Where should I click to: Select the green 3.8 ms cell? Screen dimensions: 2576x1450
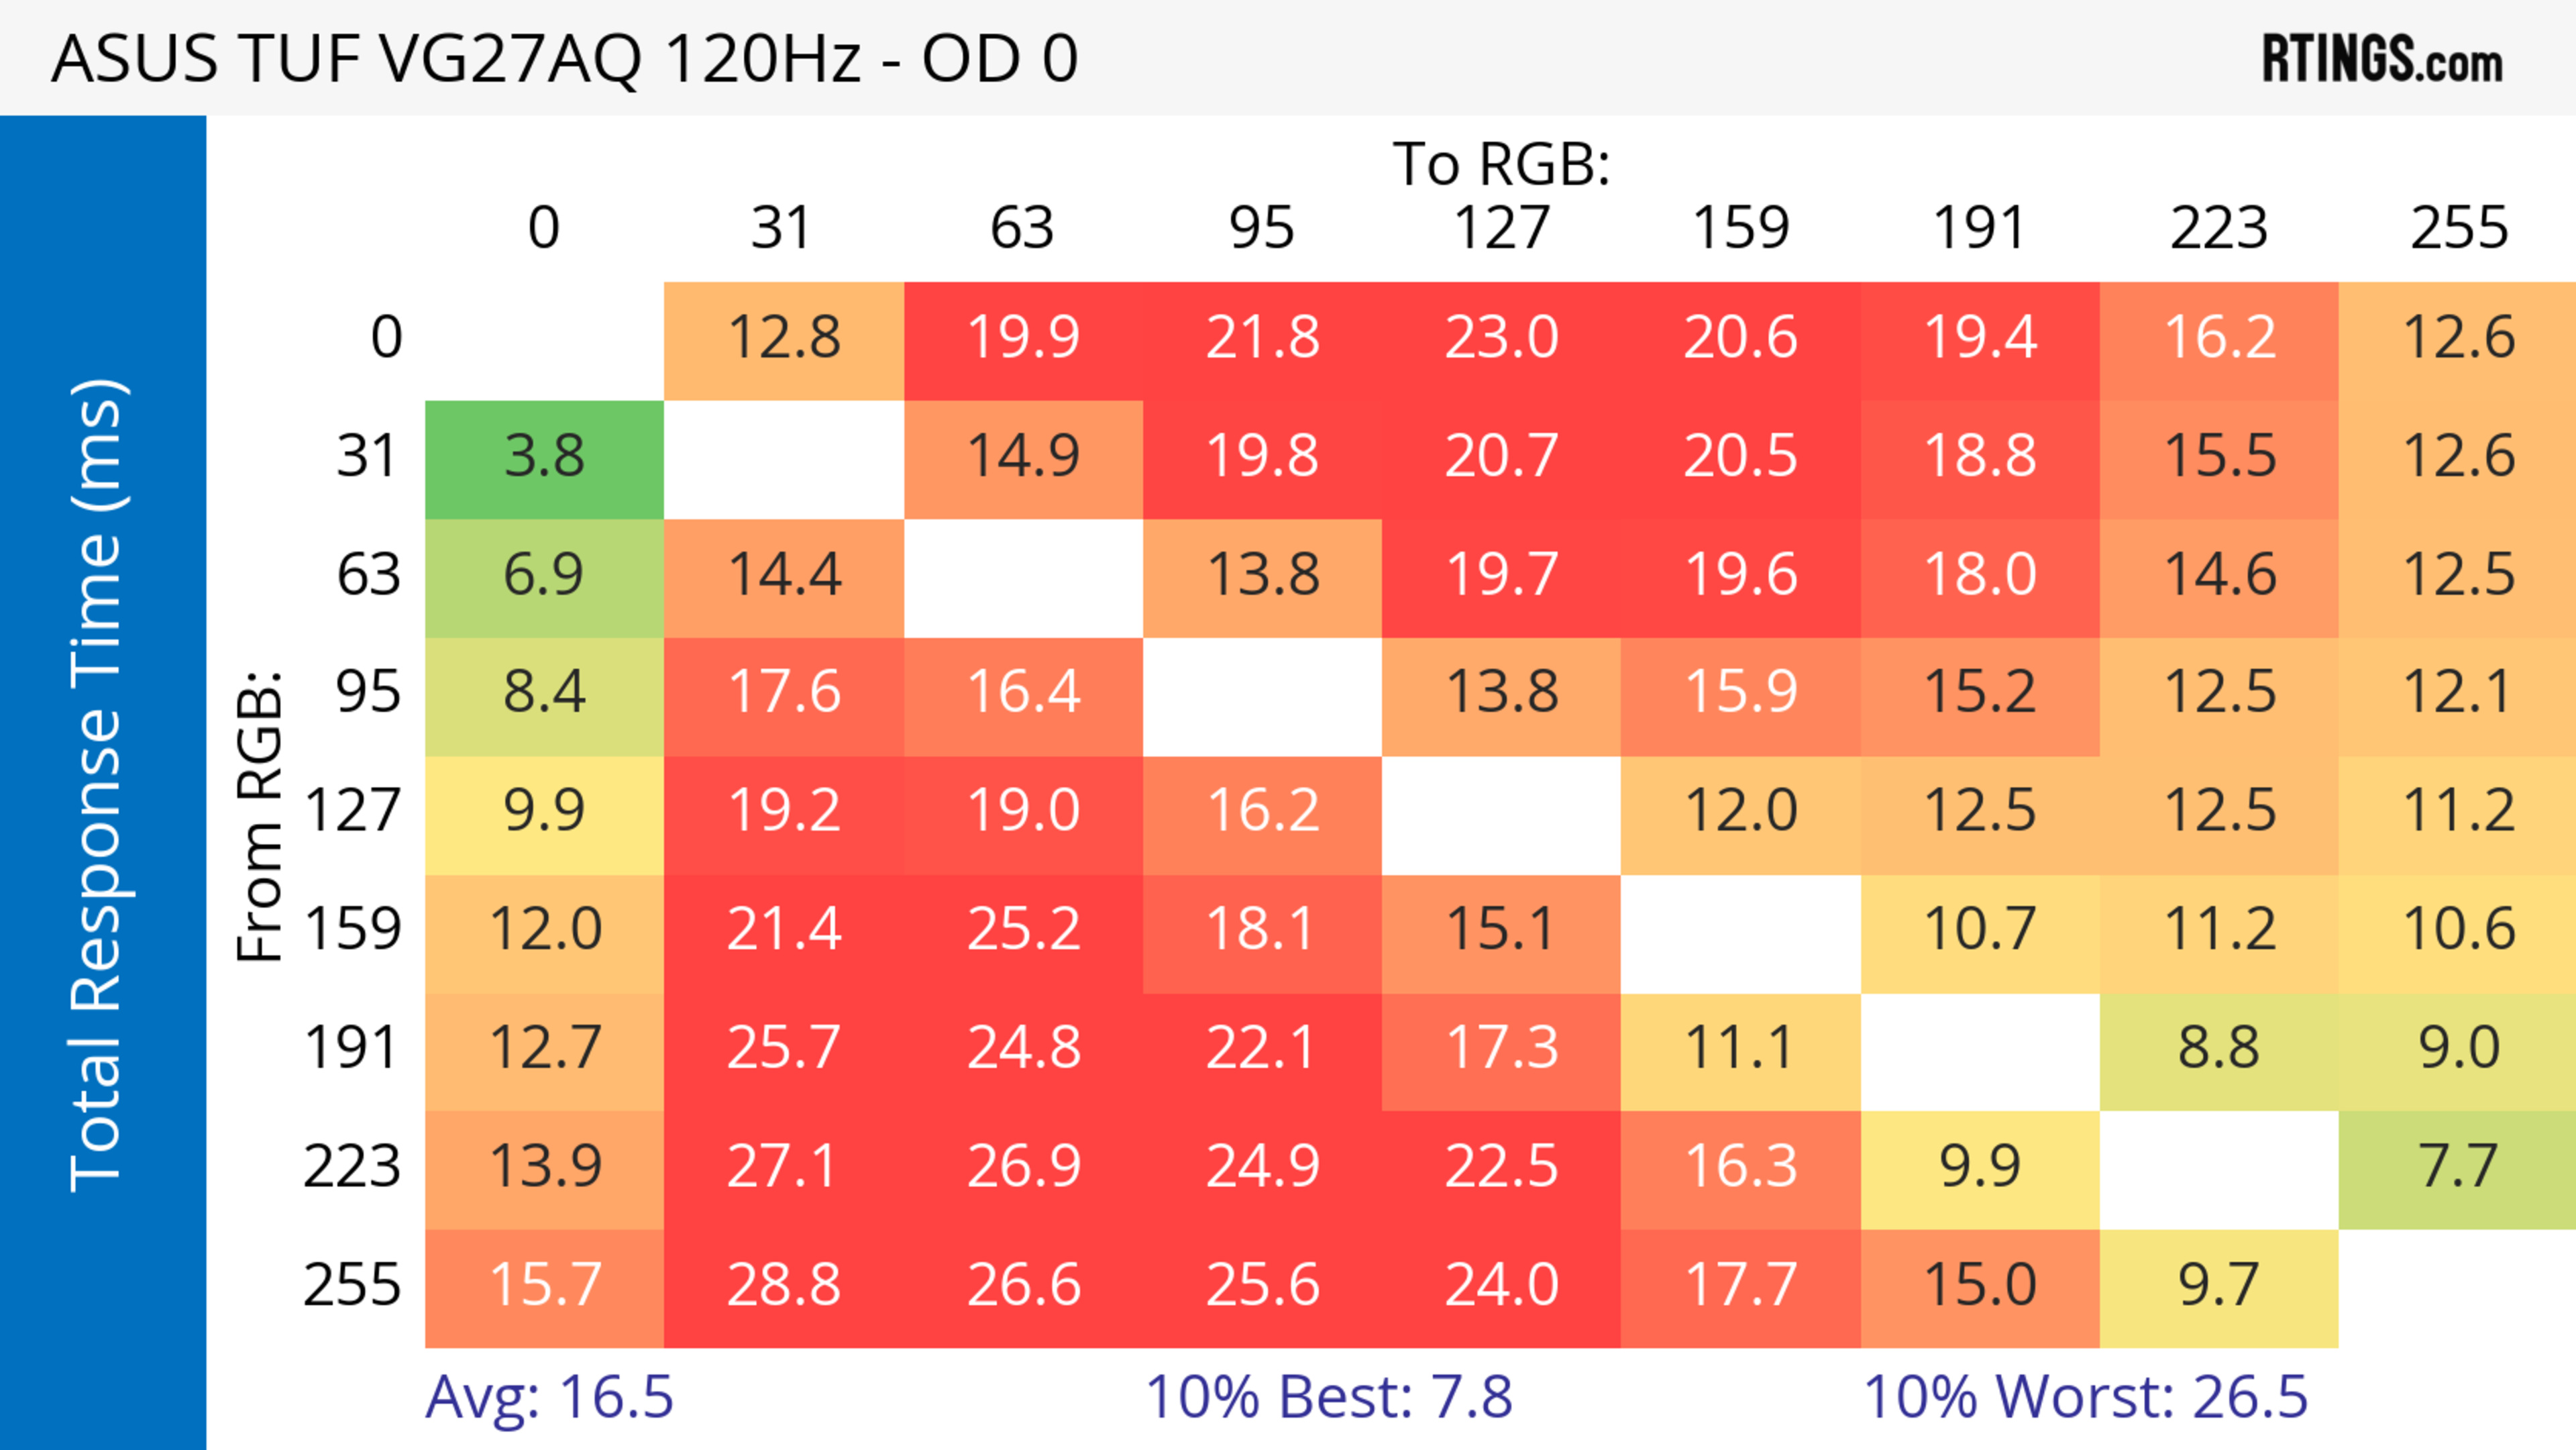click(544, 457)
